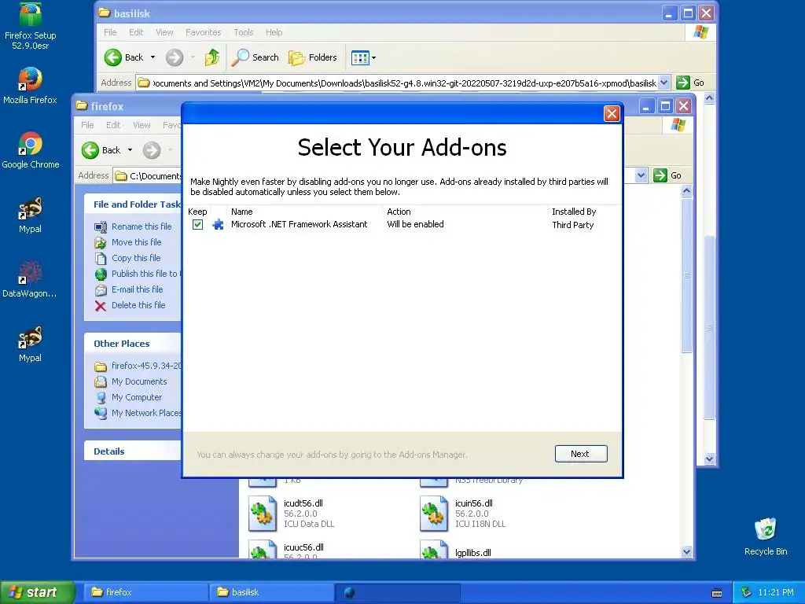Open My Computer in Other Places
Image resolution: width=805 pixels, height=604 pixels.
(x=137, y=397)
